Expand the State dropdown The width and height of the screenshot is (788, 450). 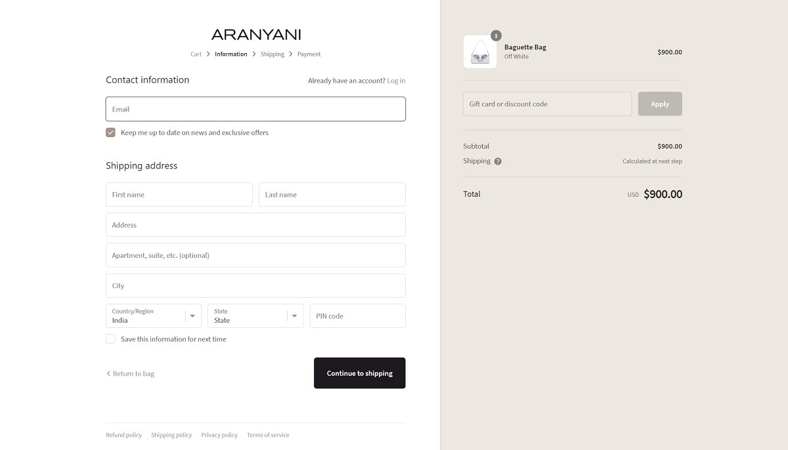(x=255, y=316)
